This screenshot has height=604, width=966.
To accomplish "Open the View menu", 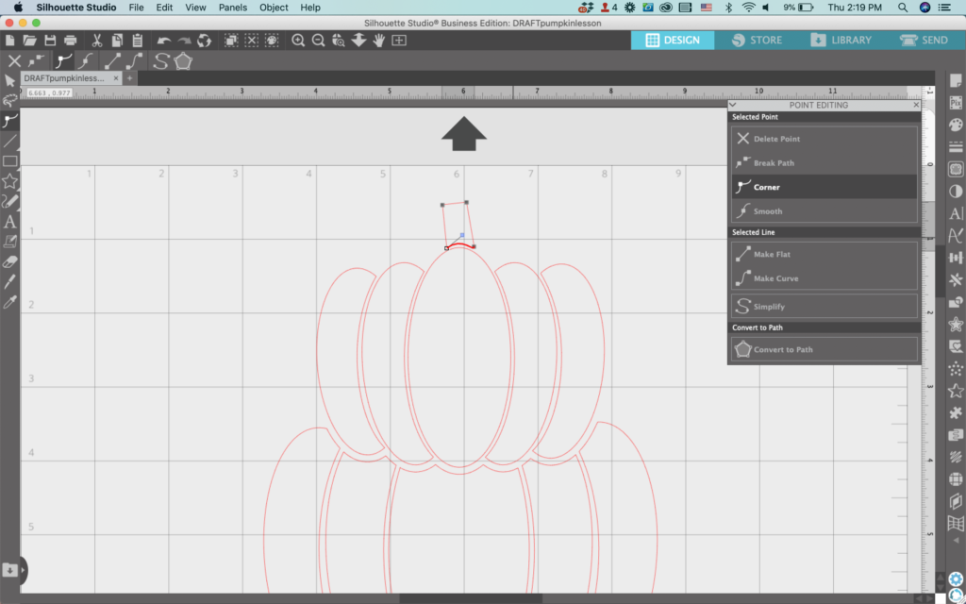I will tap(195, 8).
